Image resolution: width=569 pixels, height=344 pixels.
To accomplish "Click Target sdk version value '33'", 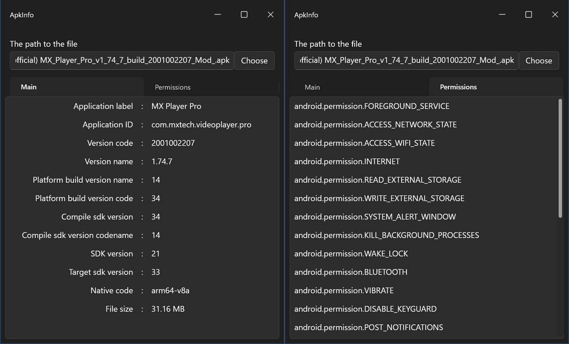I will coord(155,272).
